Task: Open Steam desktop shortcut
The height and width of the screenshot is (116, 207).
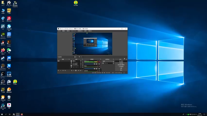Action: (3, 59)
